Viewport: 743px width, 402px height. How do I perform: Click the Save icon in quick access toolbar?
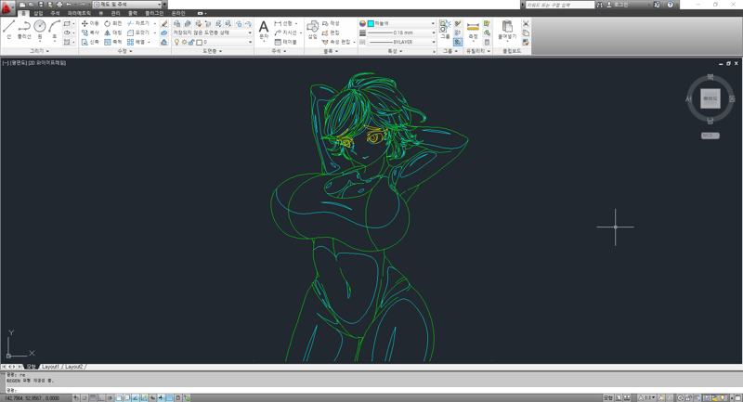pyautogui.click(x=41, y=5)
